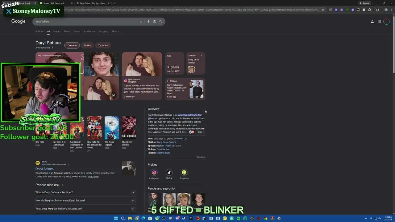395x222 pixels.
Task: Open Windows taskbar search
Action: coord(123,218)
